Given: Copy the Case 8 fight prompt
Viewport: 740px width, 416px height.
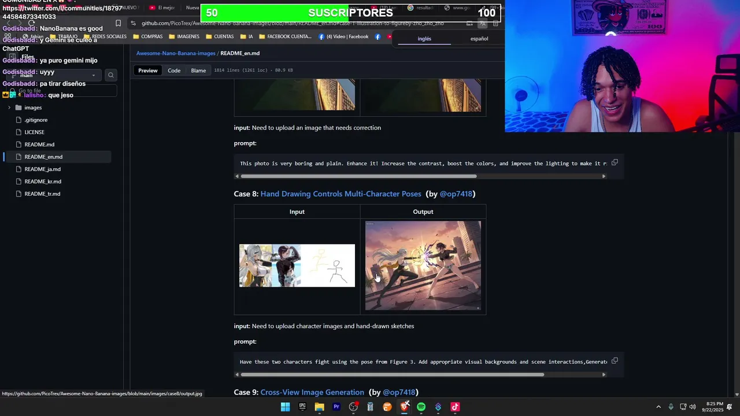Looking at the screenshot, I should (615, 361).
